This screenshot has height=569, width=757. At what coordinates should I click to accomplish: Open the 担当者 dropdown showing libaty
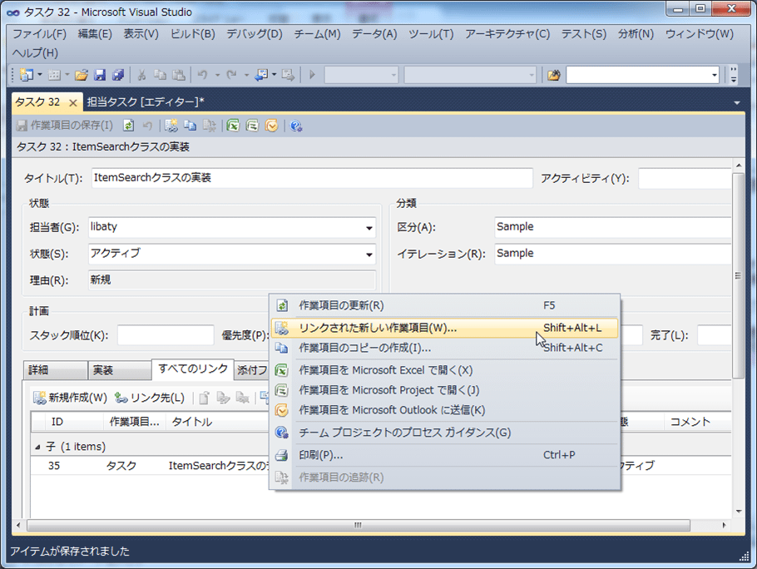(x=369, y=228)
